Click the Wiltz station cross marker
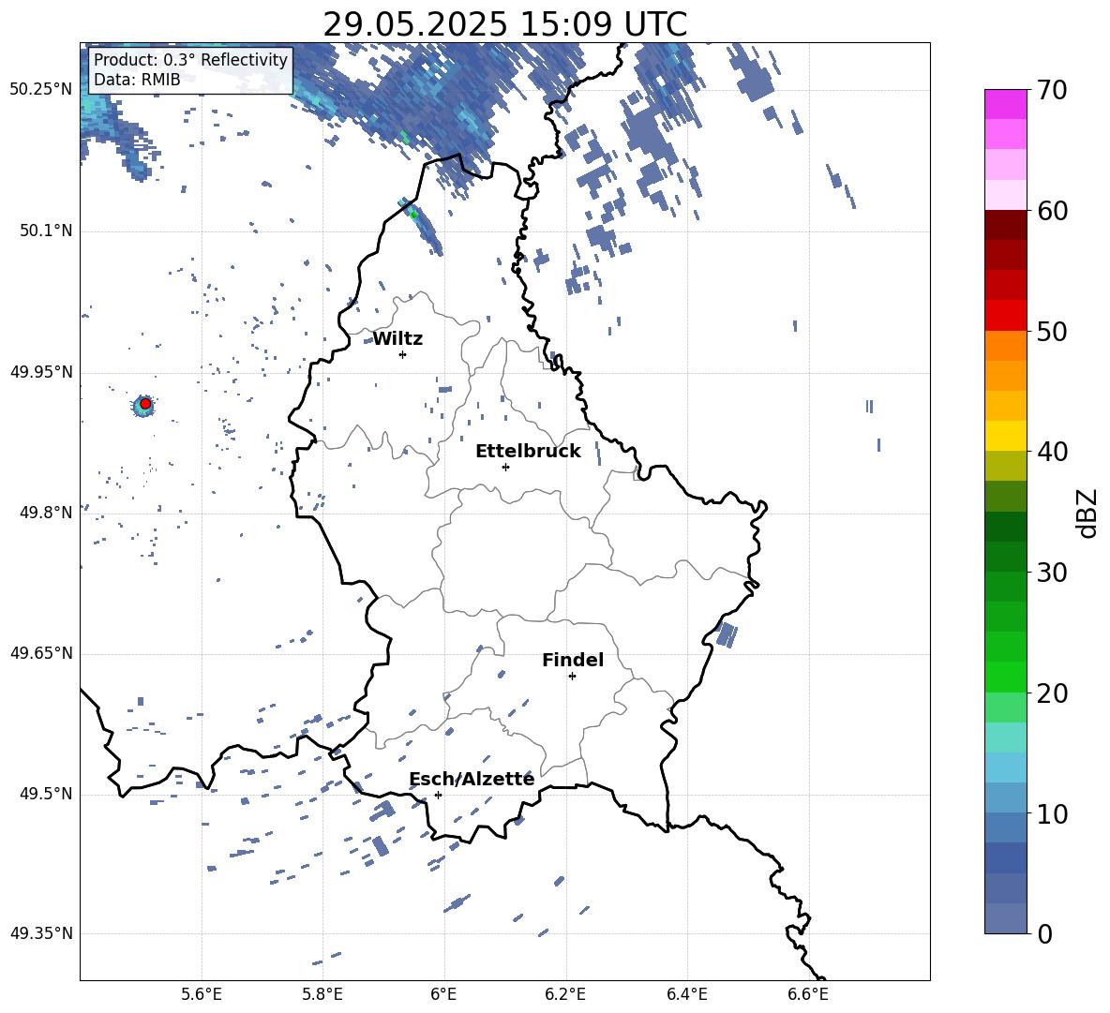Viewport: 1110px width, 1013px height. [x=403, y=354]
